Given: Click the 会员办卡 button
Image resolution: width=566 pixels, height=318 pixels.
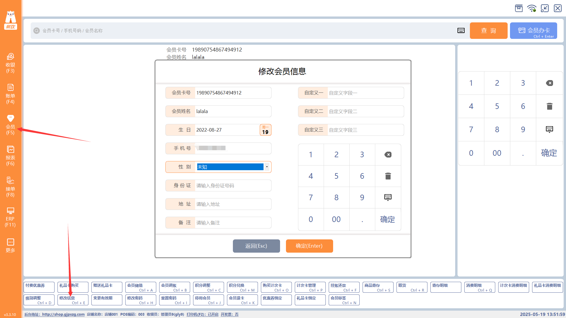Looking at the screenshot, I should coord(533,31).
